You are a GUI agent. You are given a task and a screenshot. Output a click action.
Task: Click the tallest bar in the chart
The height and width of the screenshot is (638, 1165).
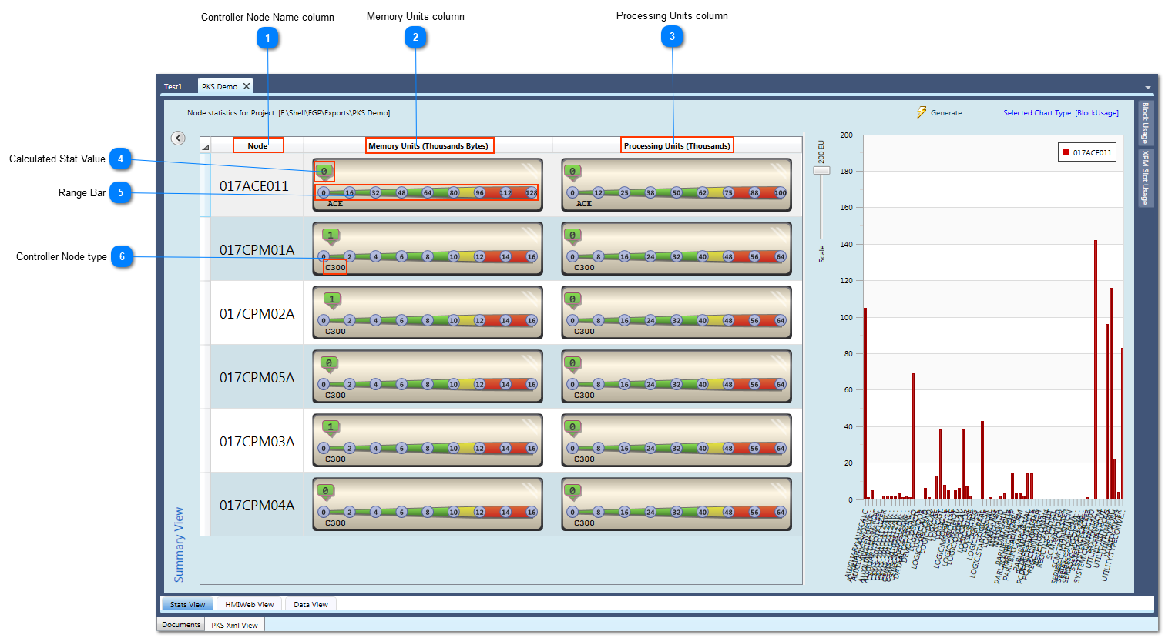pos(1095,369)
